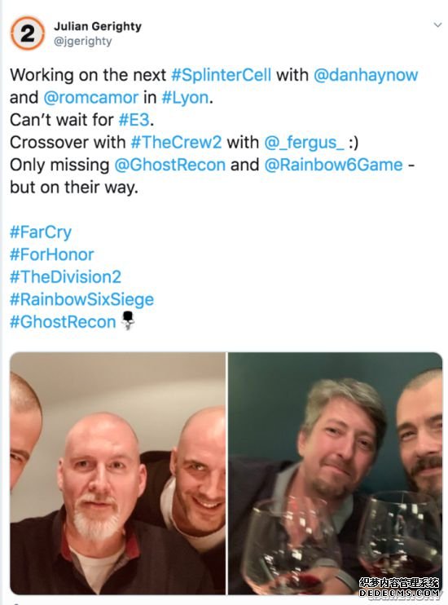This screenshot has width=448, height=605.
Task: Open the left photo of bald men
Action: 117,473
